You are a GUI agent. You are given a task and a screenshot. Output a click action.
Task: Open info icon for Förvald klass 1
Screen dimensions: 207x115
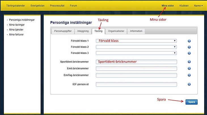pos(189,41)
